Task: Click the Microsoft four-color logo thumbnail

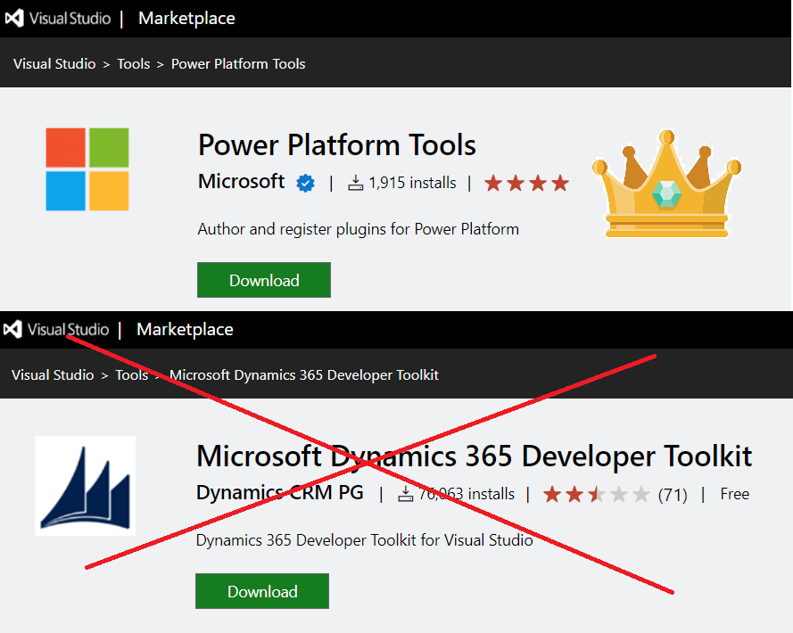Action: click(x=87, y=169)
